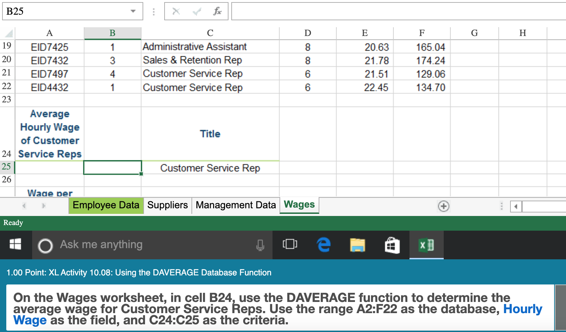The image size is (566, 332).
Task: Select cell C25 containing Customer Service Rep
Action: point(210,168)
